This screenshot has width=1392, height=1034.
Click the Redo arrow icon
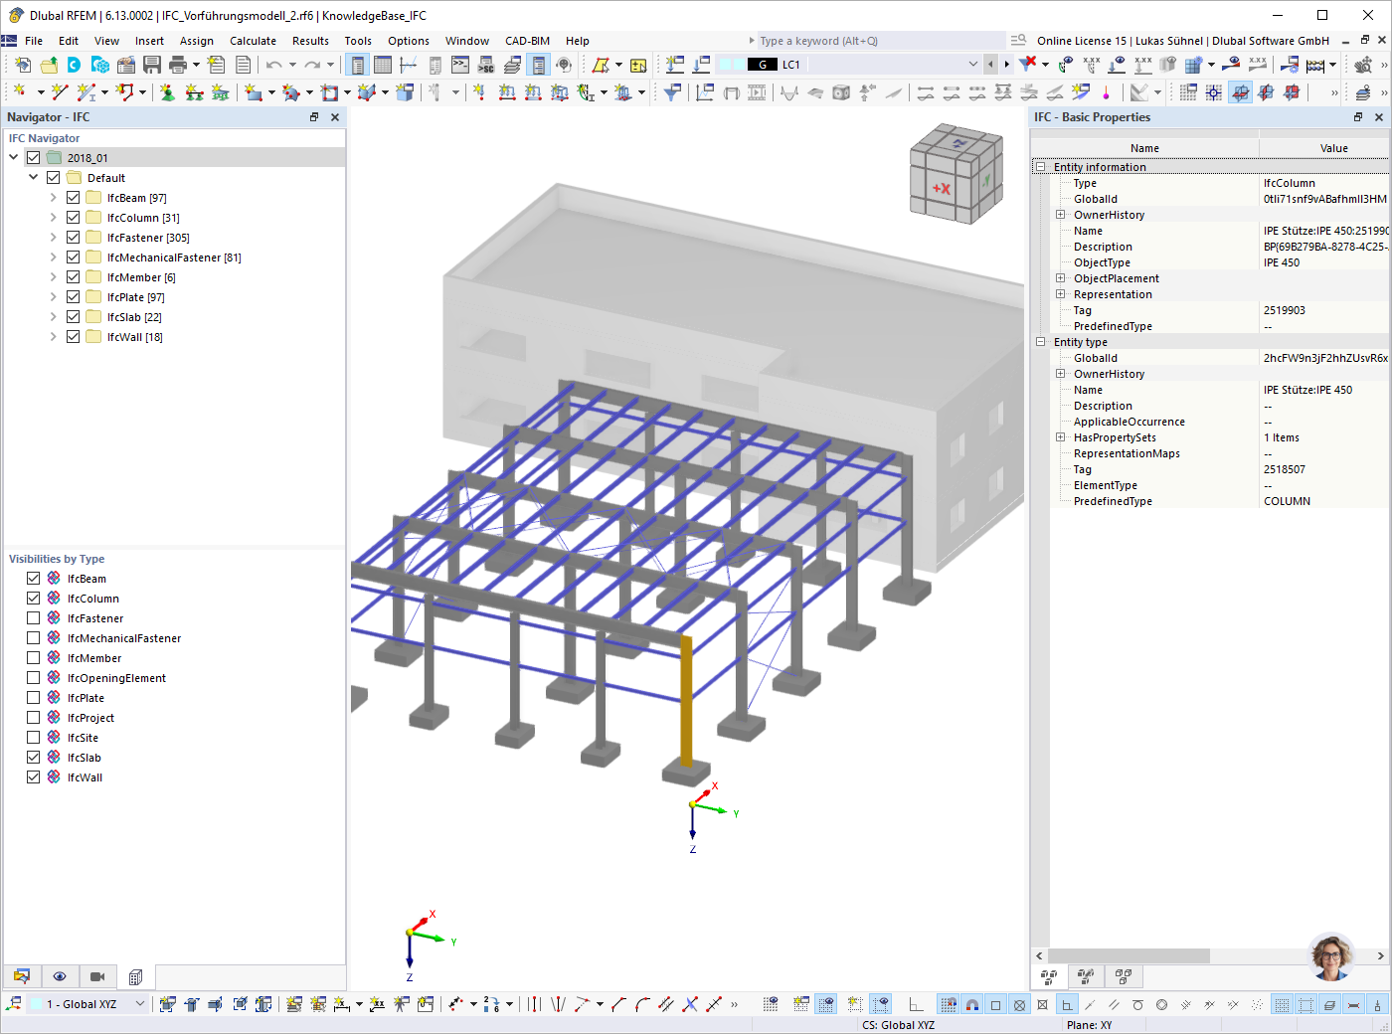pos(312,65)
